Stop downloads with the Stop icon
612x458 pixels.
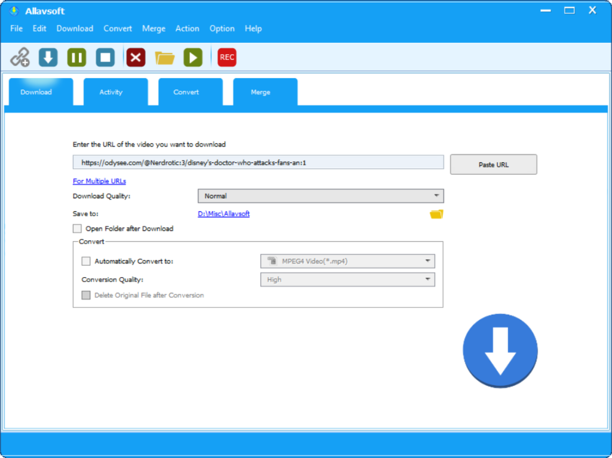click(106, 57)
